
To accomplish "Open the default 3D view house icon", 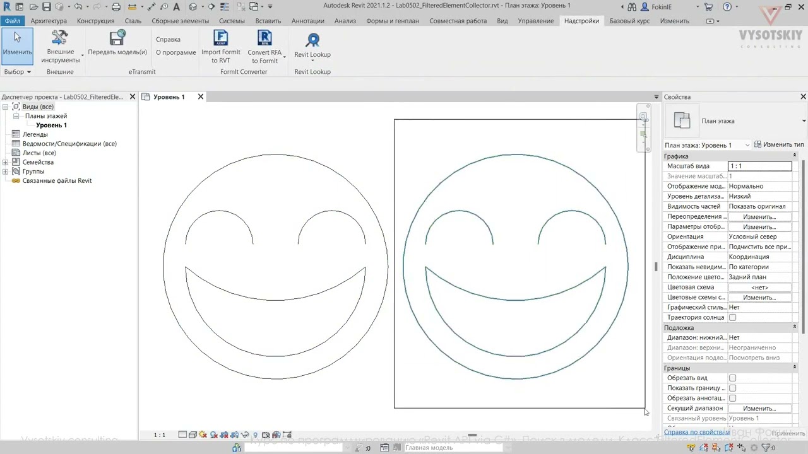I will [193, 6].
